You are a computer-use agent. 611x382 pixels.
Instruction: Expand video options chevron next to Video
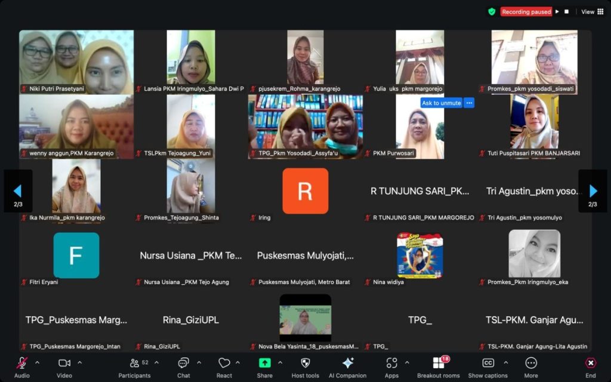tap(79, 362)
